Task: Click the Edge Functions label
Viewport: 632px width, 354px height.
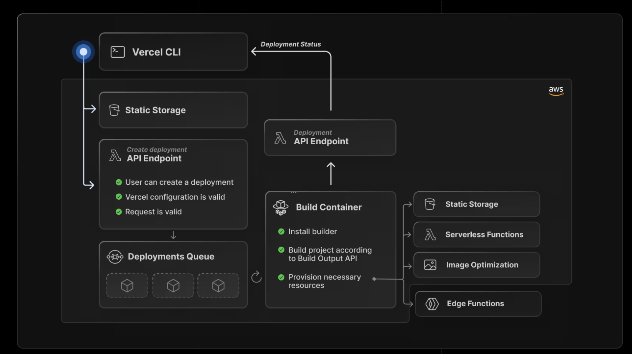Action: click(x=475, y=304)
